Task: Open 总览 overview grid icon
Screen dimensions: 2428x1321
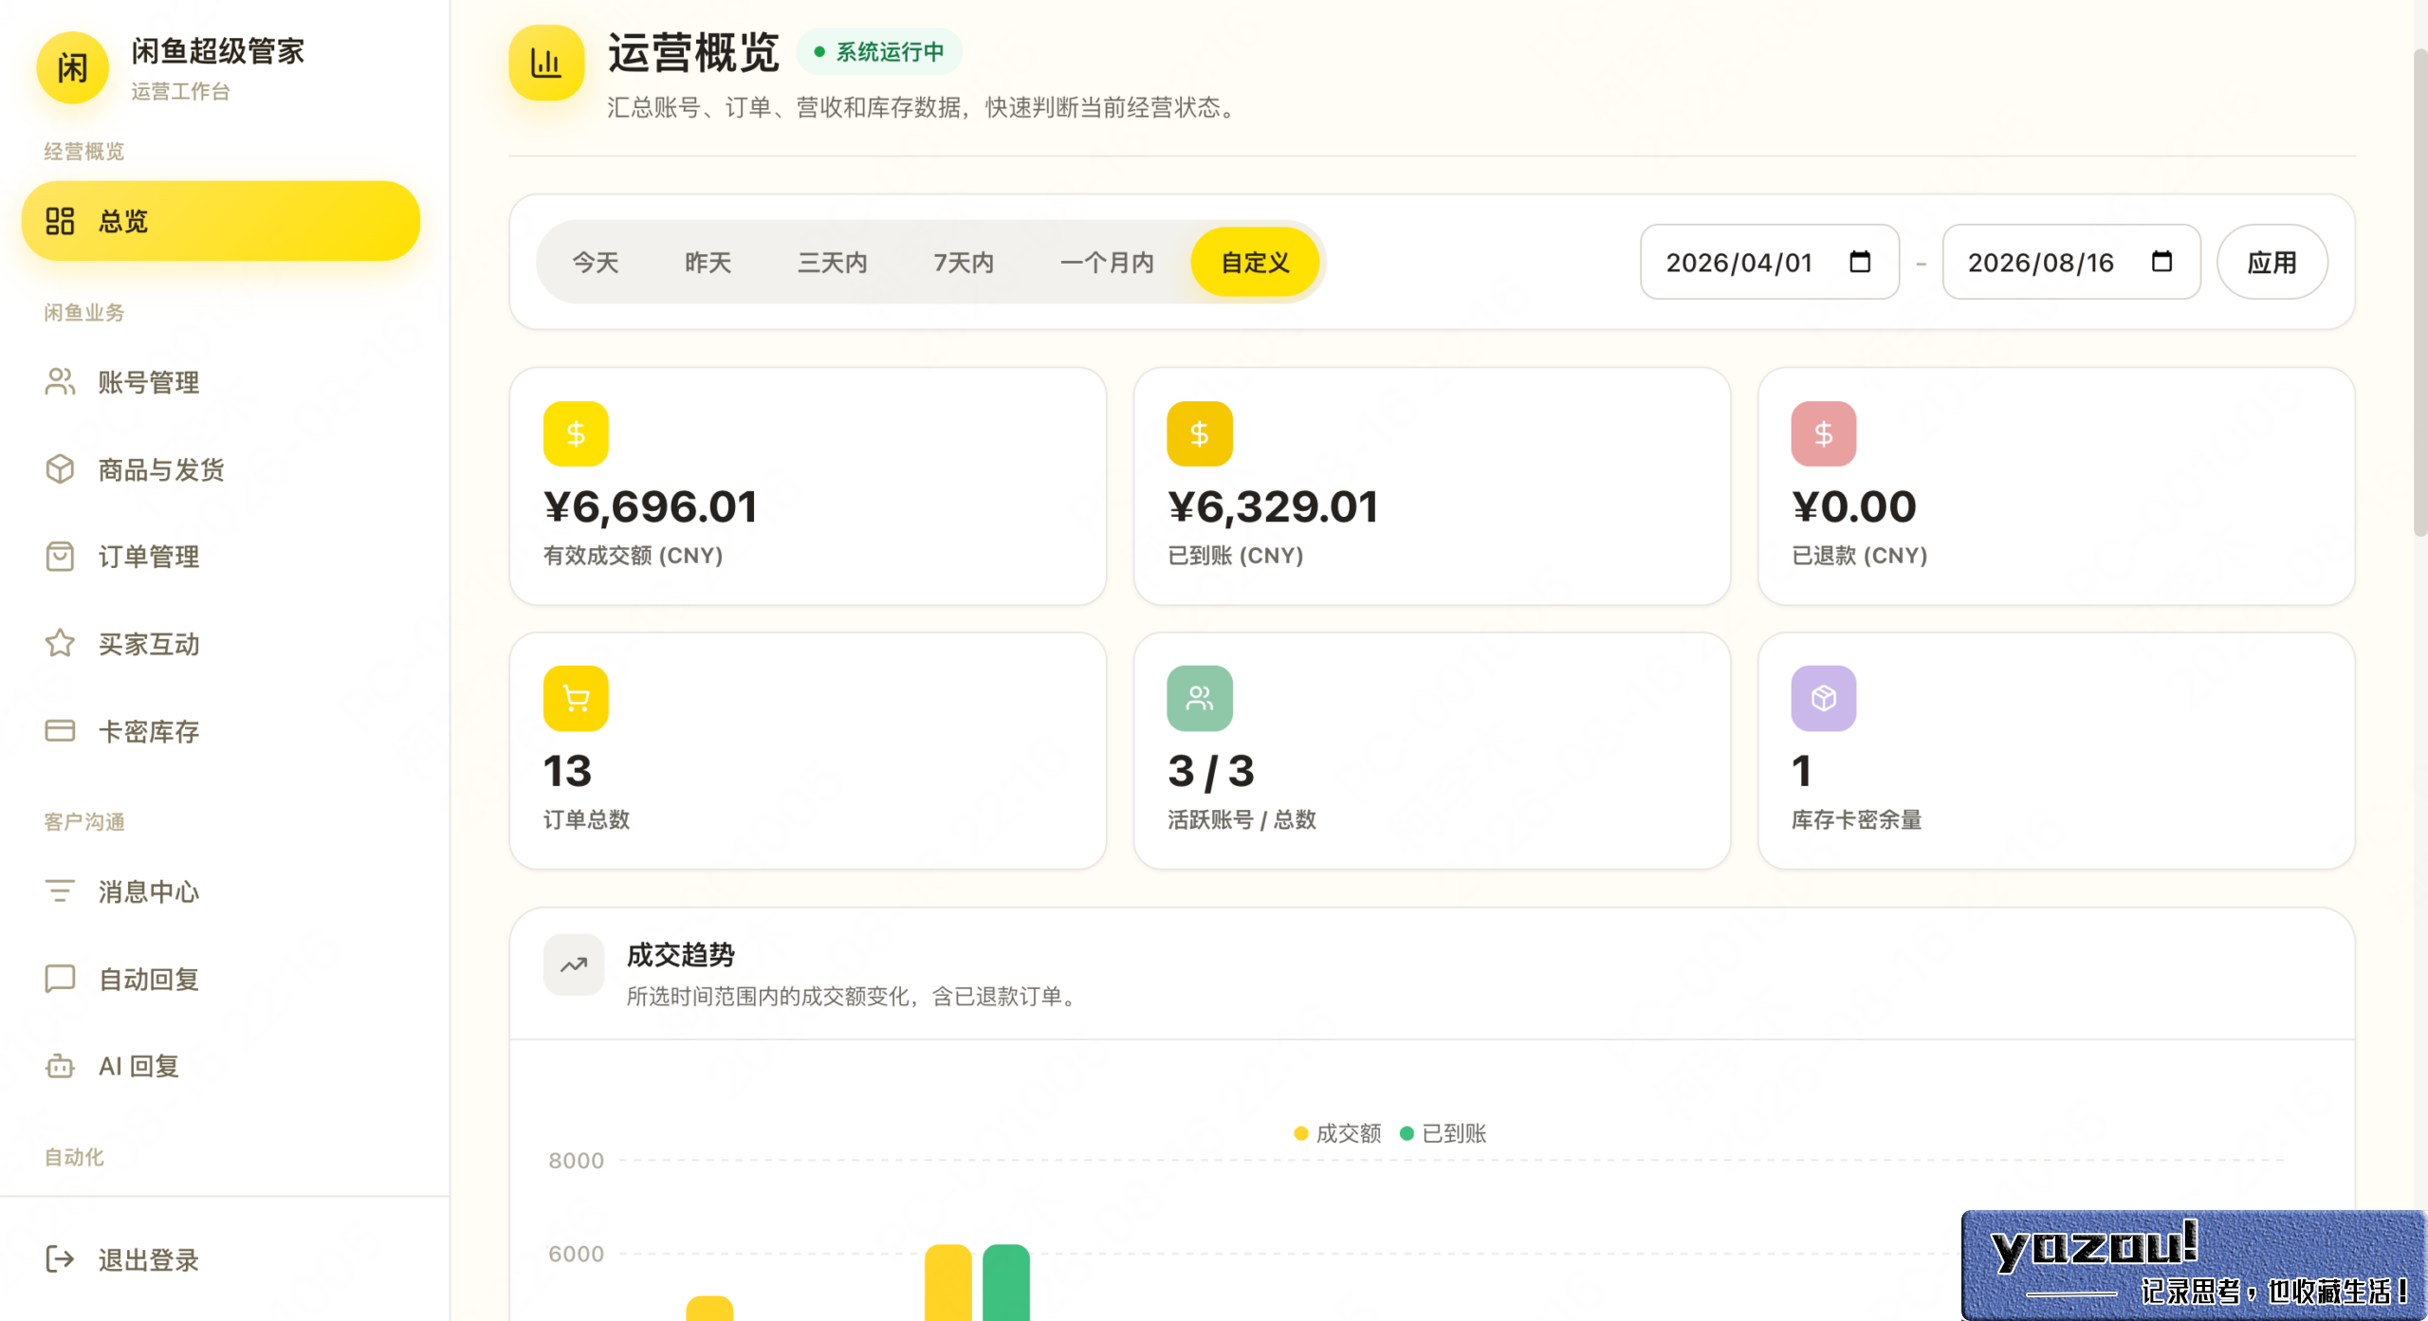Action: [60, 221]
